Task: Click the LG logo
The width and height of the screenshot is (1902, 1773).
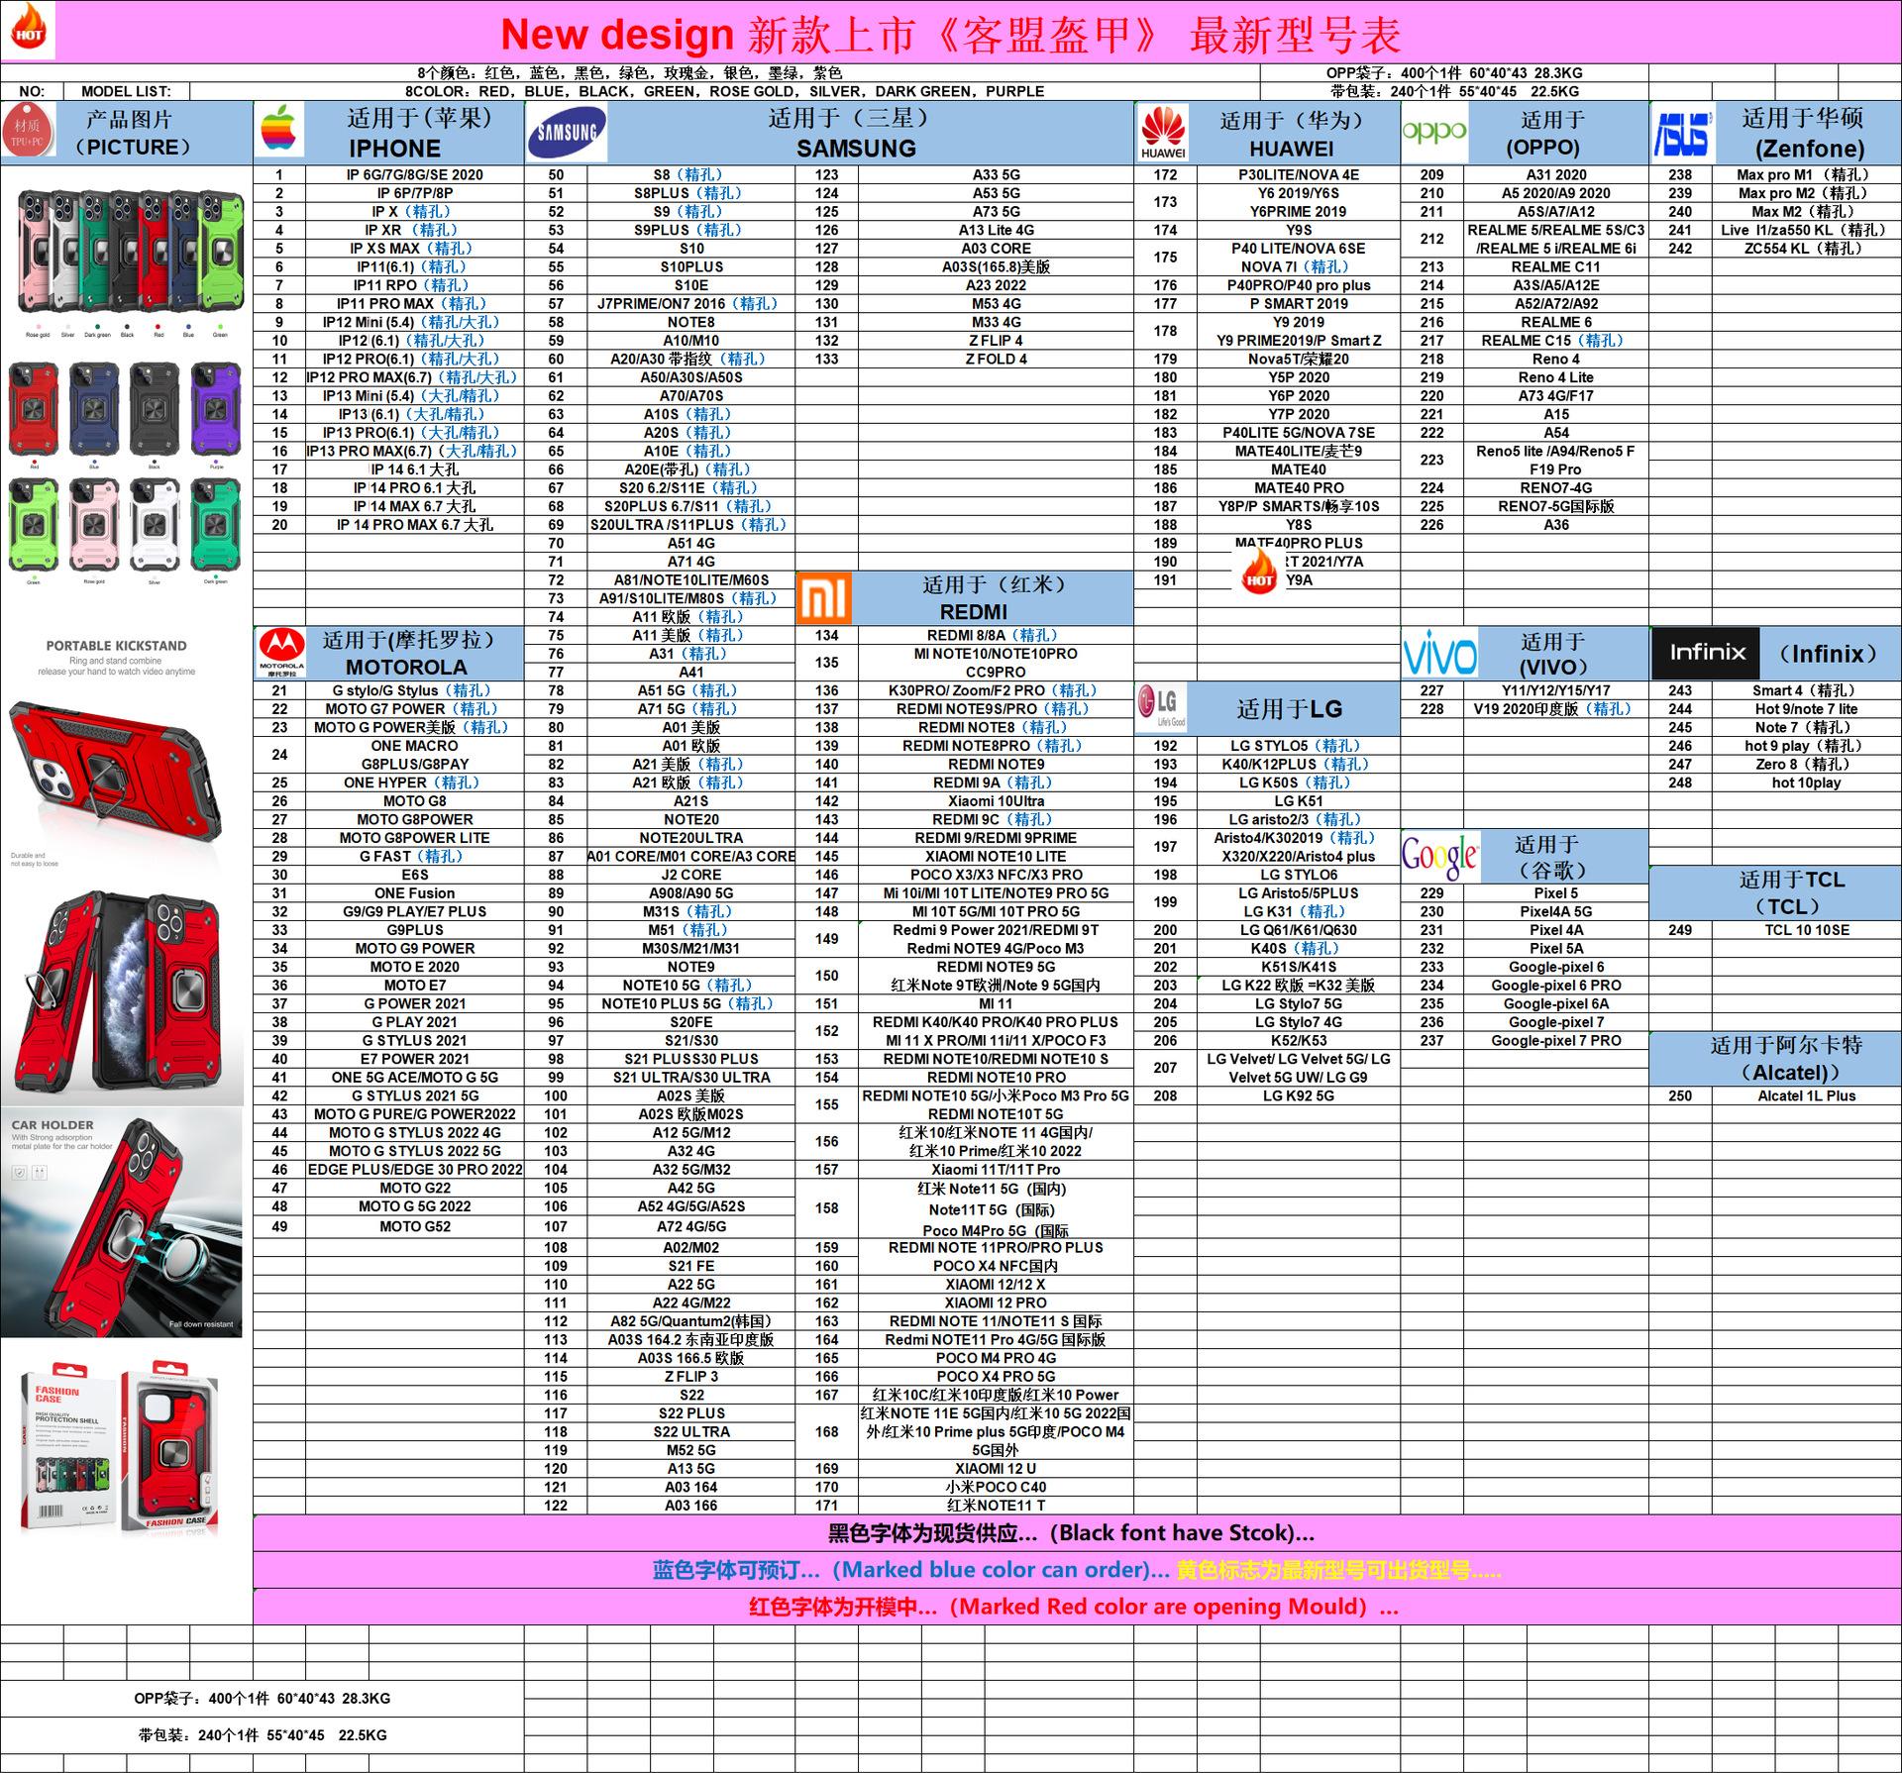Action: point(1162,707)
